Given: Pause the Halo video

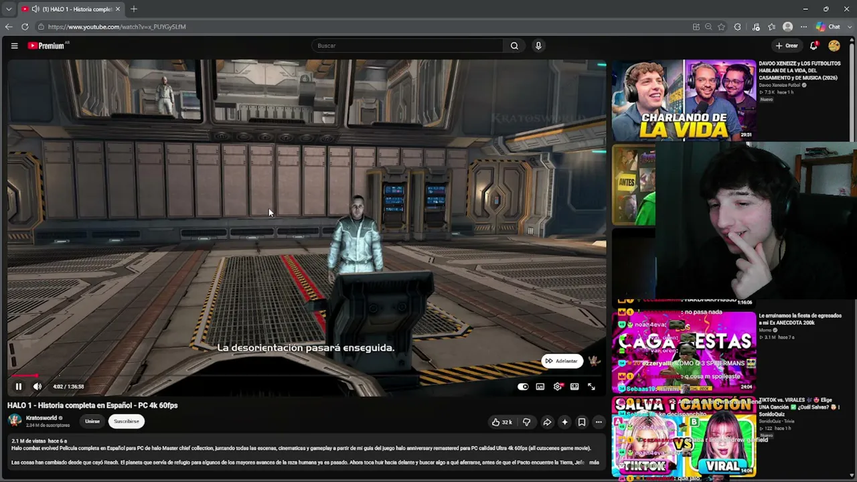Looking at the screenshot, I should (19, 386).
